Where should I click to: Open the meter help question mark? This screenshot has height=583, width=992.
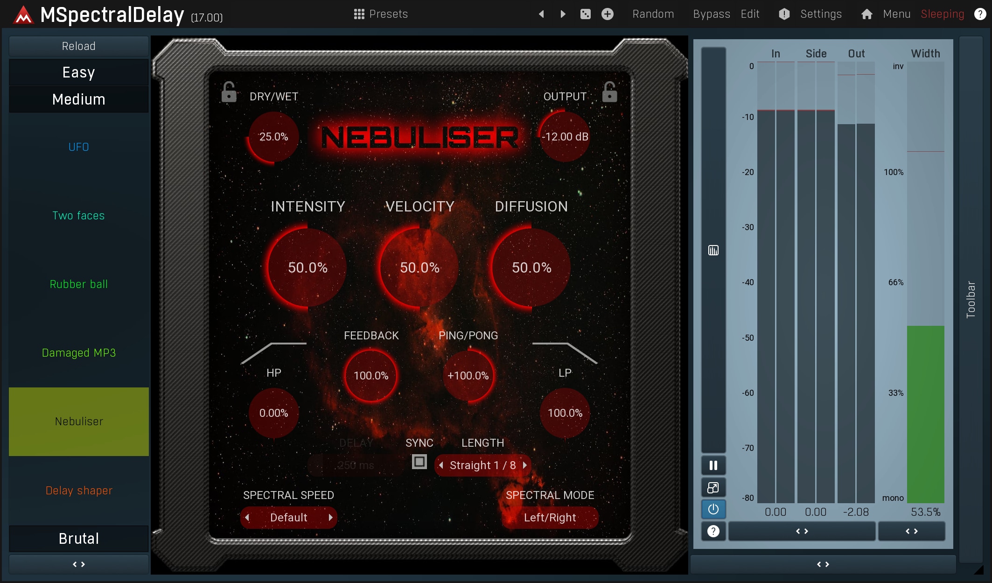[713, 531]
